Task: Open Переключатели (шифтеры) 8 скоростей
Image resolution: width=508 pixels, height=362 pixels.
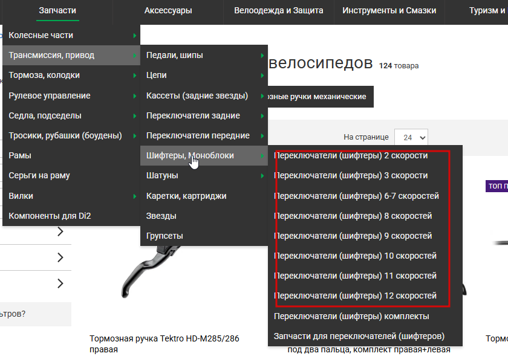Action: tap(365, 216)
